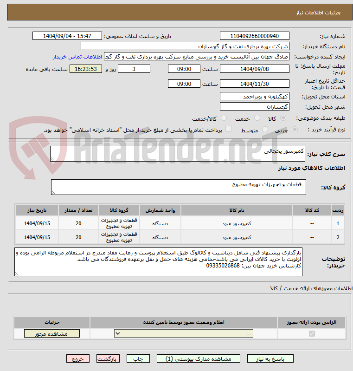Screen dimensions: 353x371
Task: Toggle the اسناد خزانه اسلامی payment checkbox
Action: (228, 129)
